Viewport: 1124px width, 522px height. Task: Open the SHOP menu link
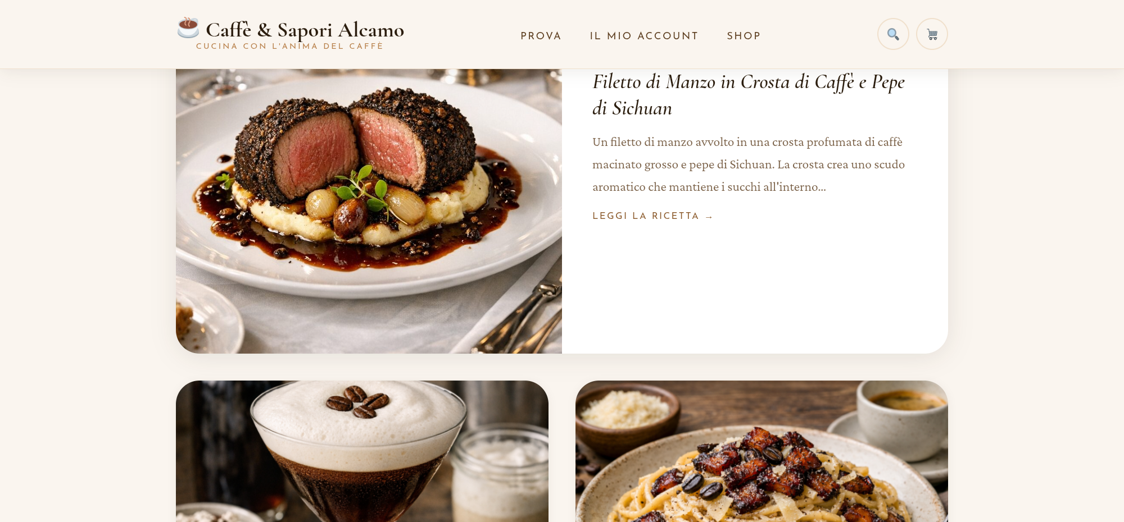(744, 36)
